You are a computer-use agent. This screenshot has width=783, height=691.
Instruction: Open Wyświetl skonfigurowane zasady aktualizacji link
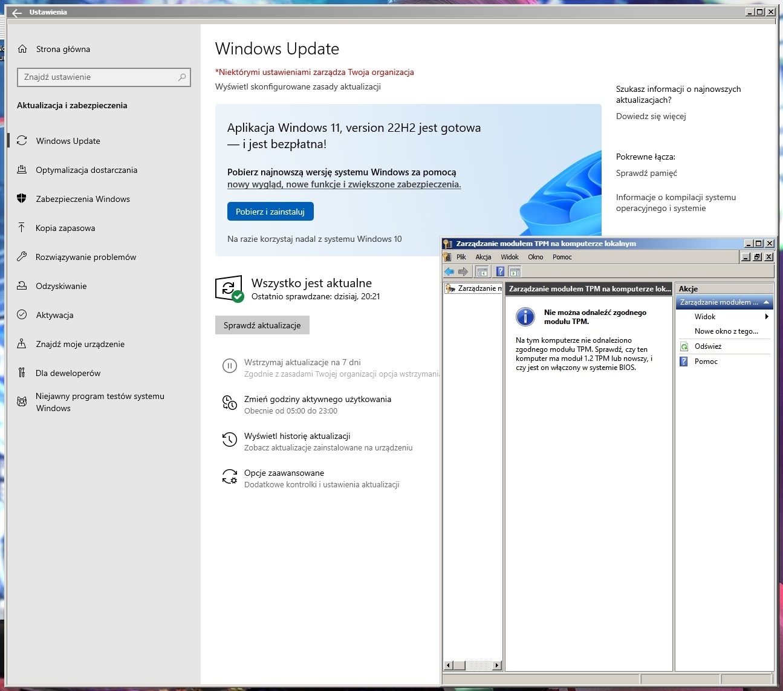pyautogui.click(x=298, y=86)
